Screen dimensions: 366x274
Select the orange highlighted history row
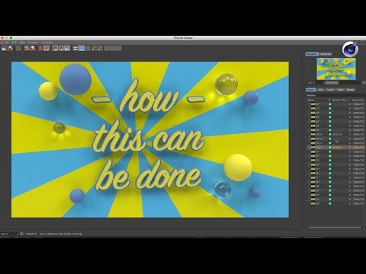(336, 147)
